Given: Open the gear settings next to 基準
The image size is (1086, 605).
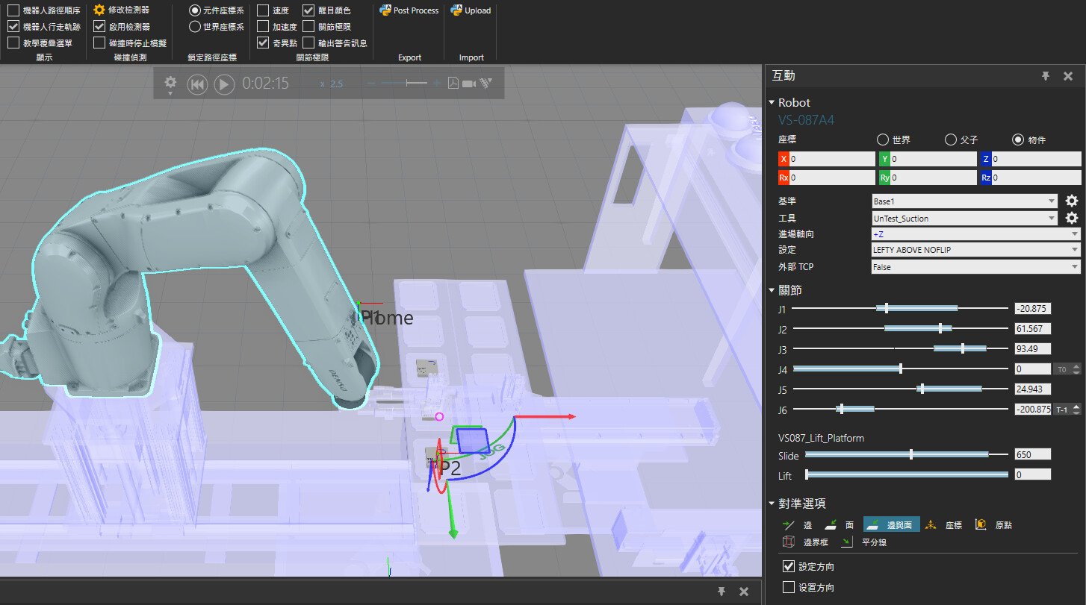Looking at the screenshot, I should tap(1071, 201).
